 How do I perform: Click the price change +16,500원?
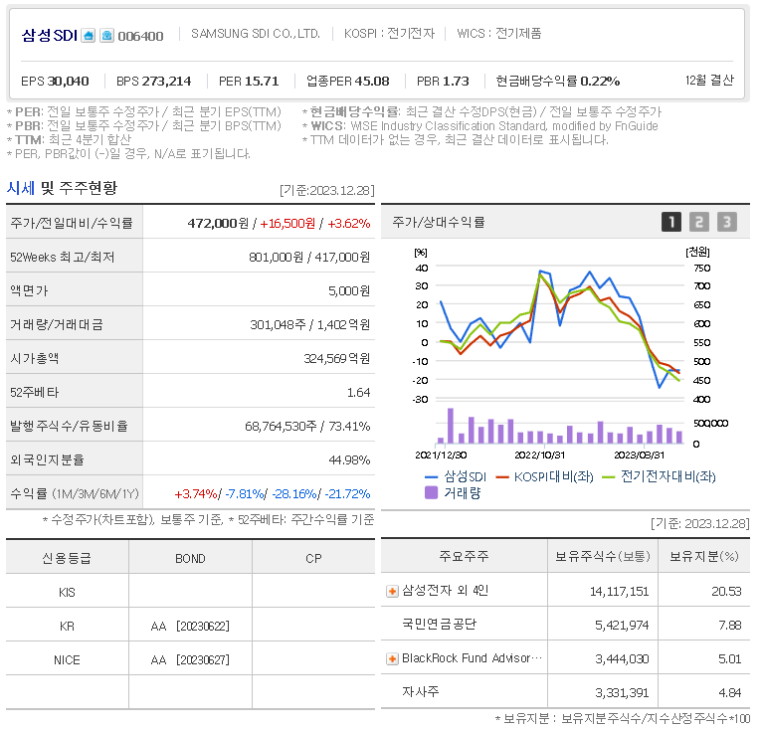coord(287,223)
